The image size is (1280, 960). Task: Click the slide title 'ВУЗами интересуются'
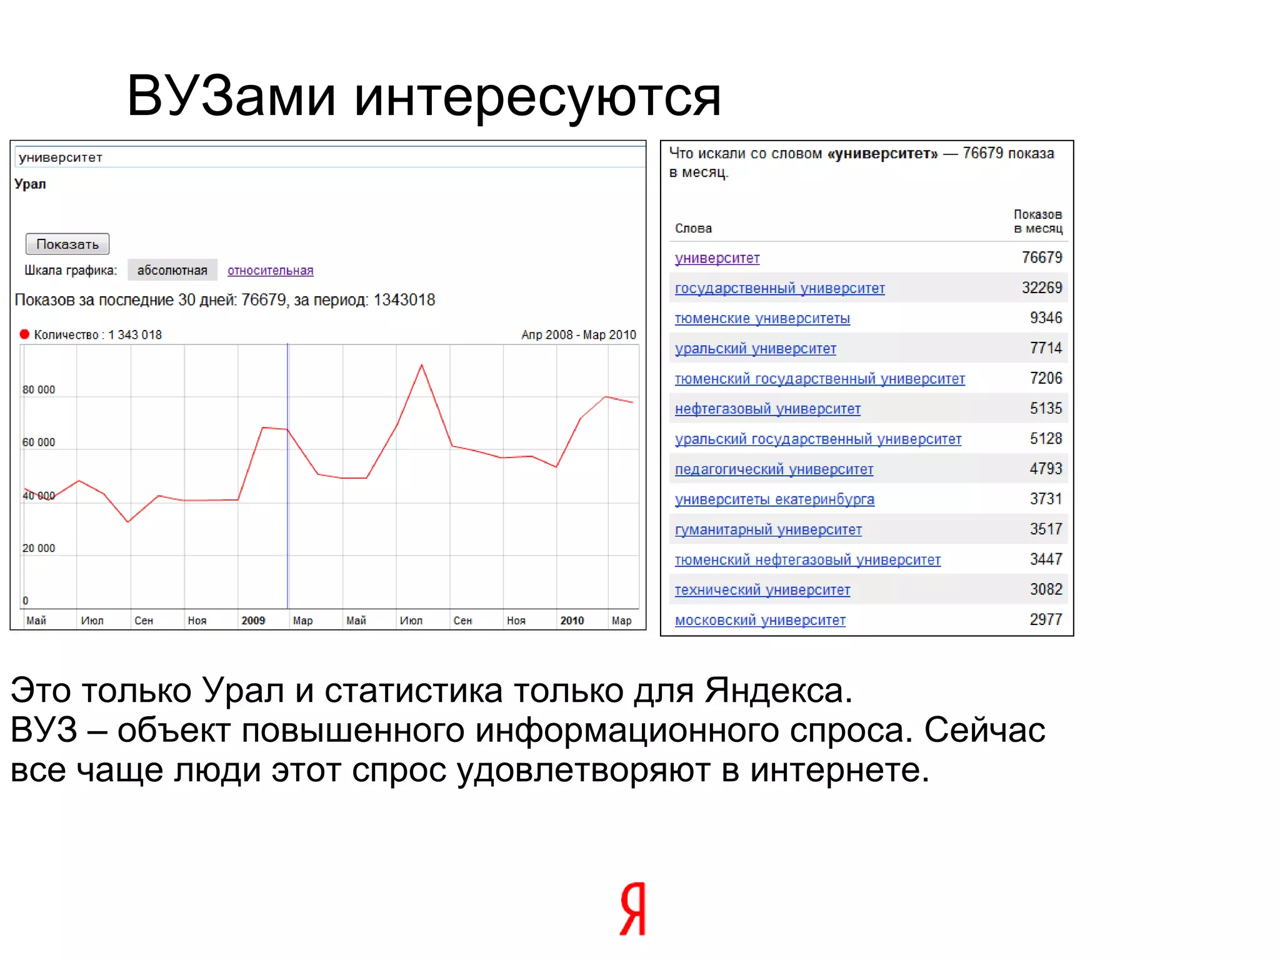coord(424,96)
